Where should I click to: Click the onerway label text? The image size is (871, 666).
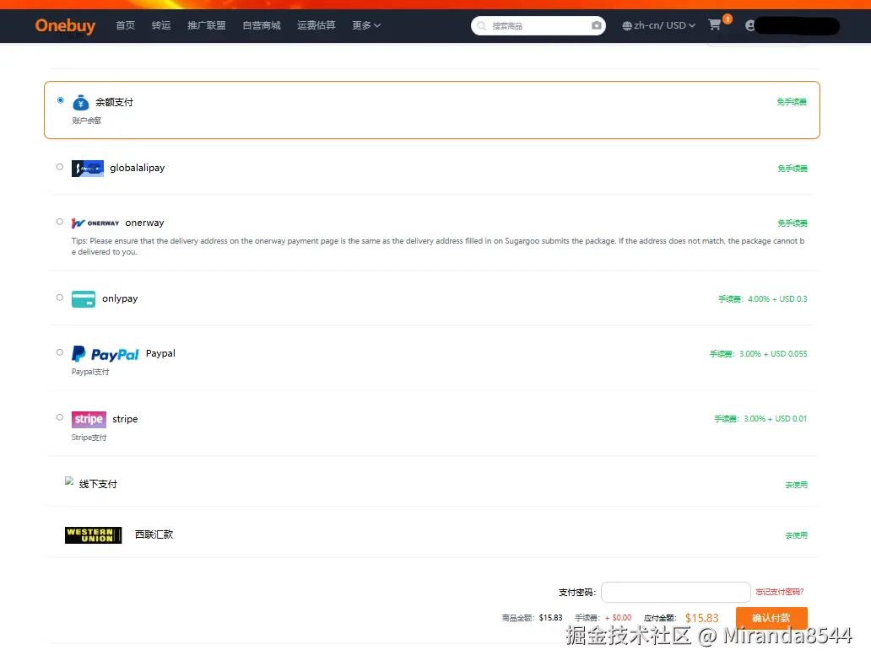[144, 223]
